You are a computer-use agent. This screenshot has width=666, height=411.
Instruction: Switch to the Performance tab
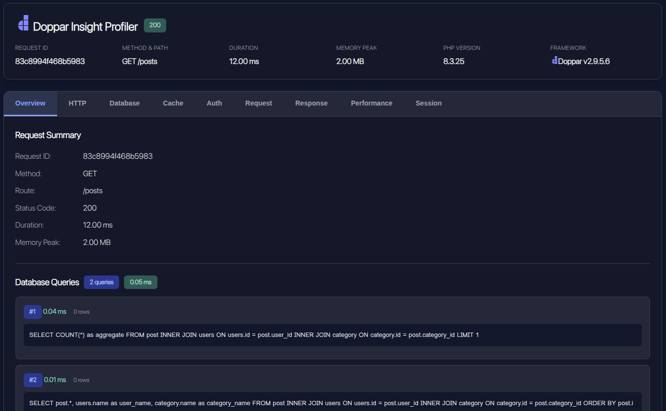click(x=372, y=103)
